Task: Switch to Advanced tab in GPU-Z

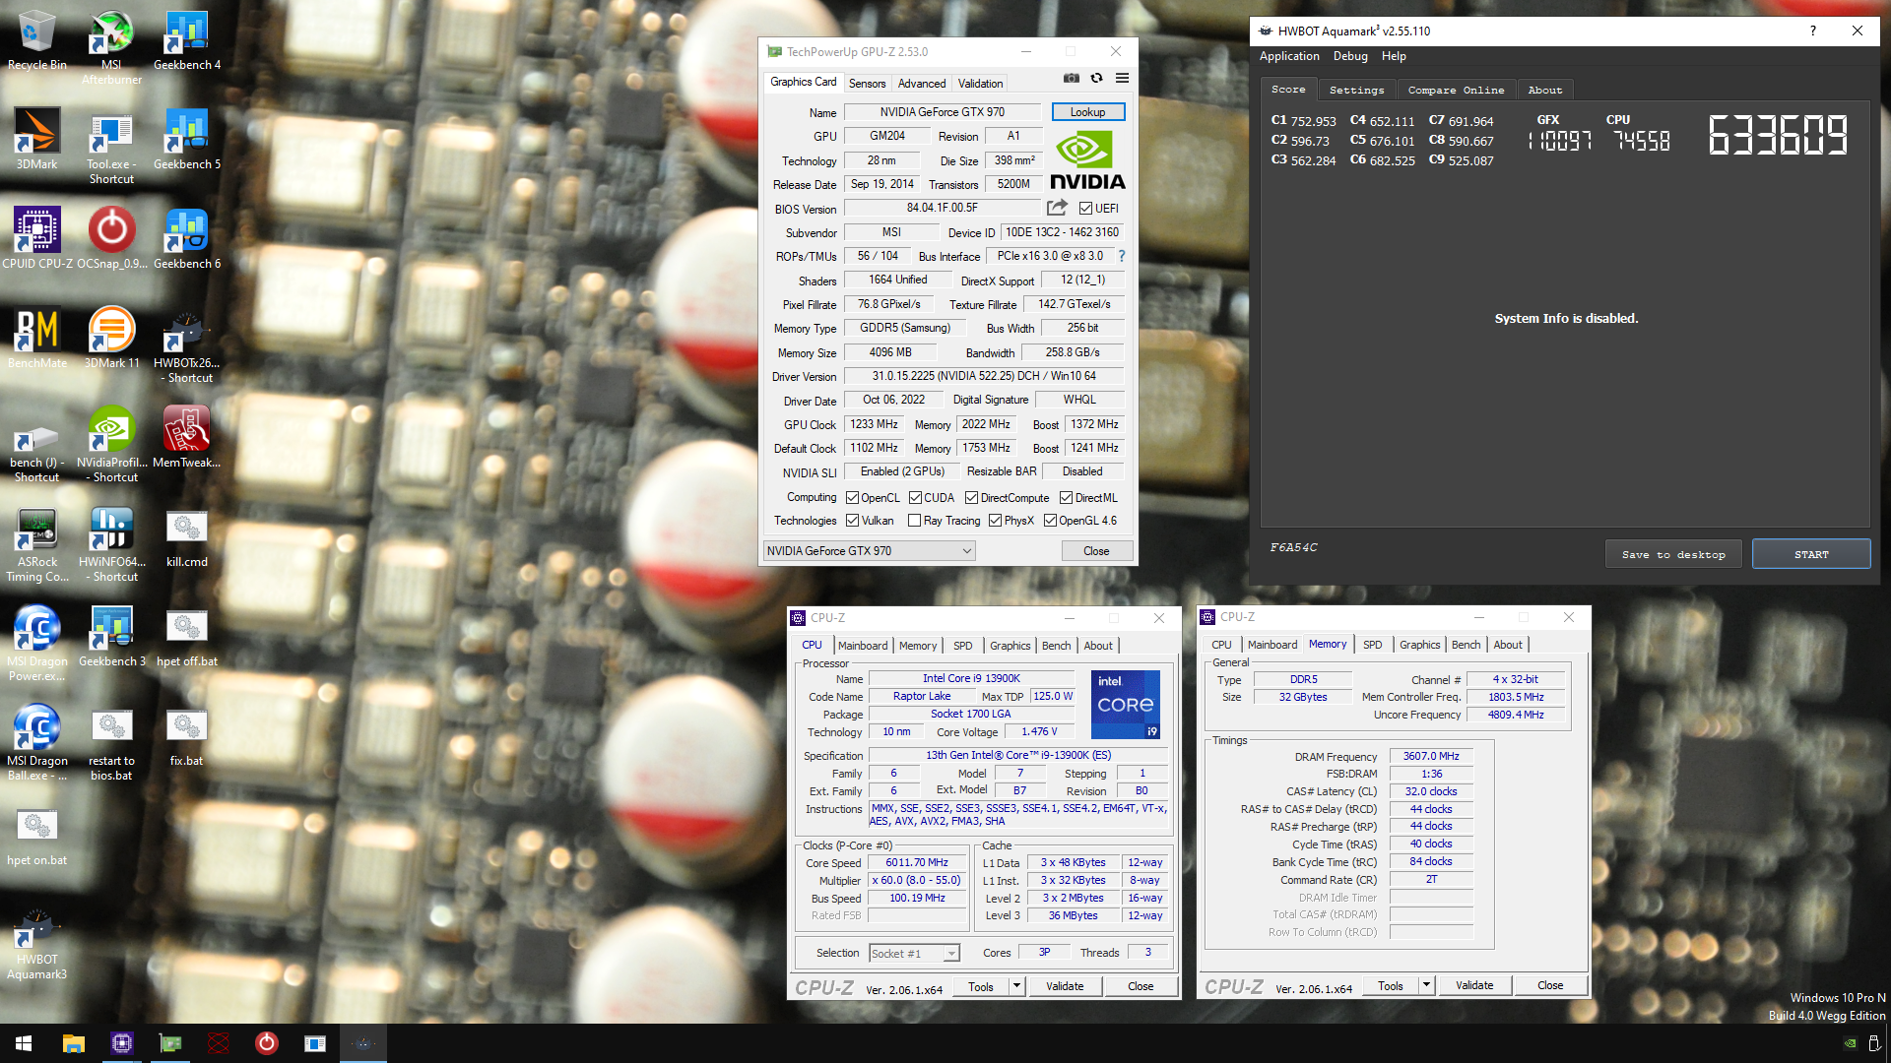Action: coord(921,84)
